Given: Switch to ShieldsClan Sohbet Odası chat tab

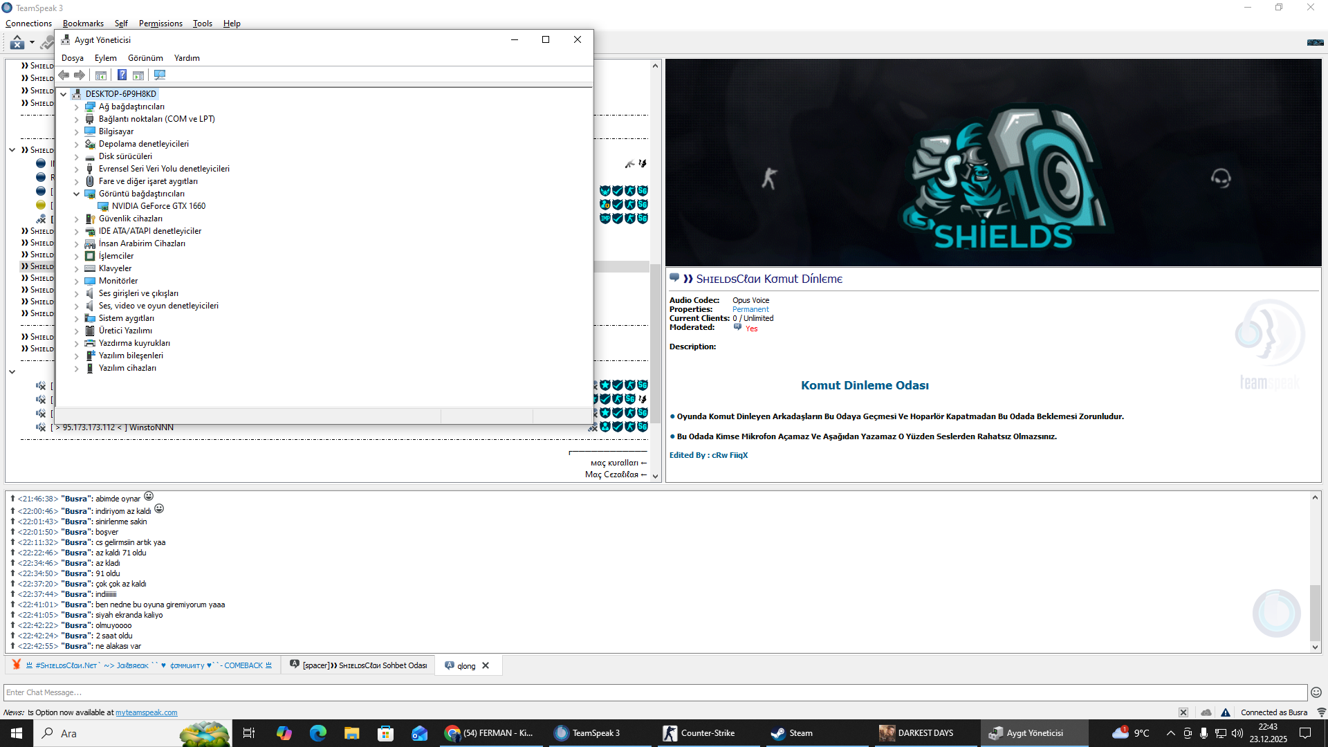Looking at the screenshot, I should 358,665.
